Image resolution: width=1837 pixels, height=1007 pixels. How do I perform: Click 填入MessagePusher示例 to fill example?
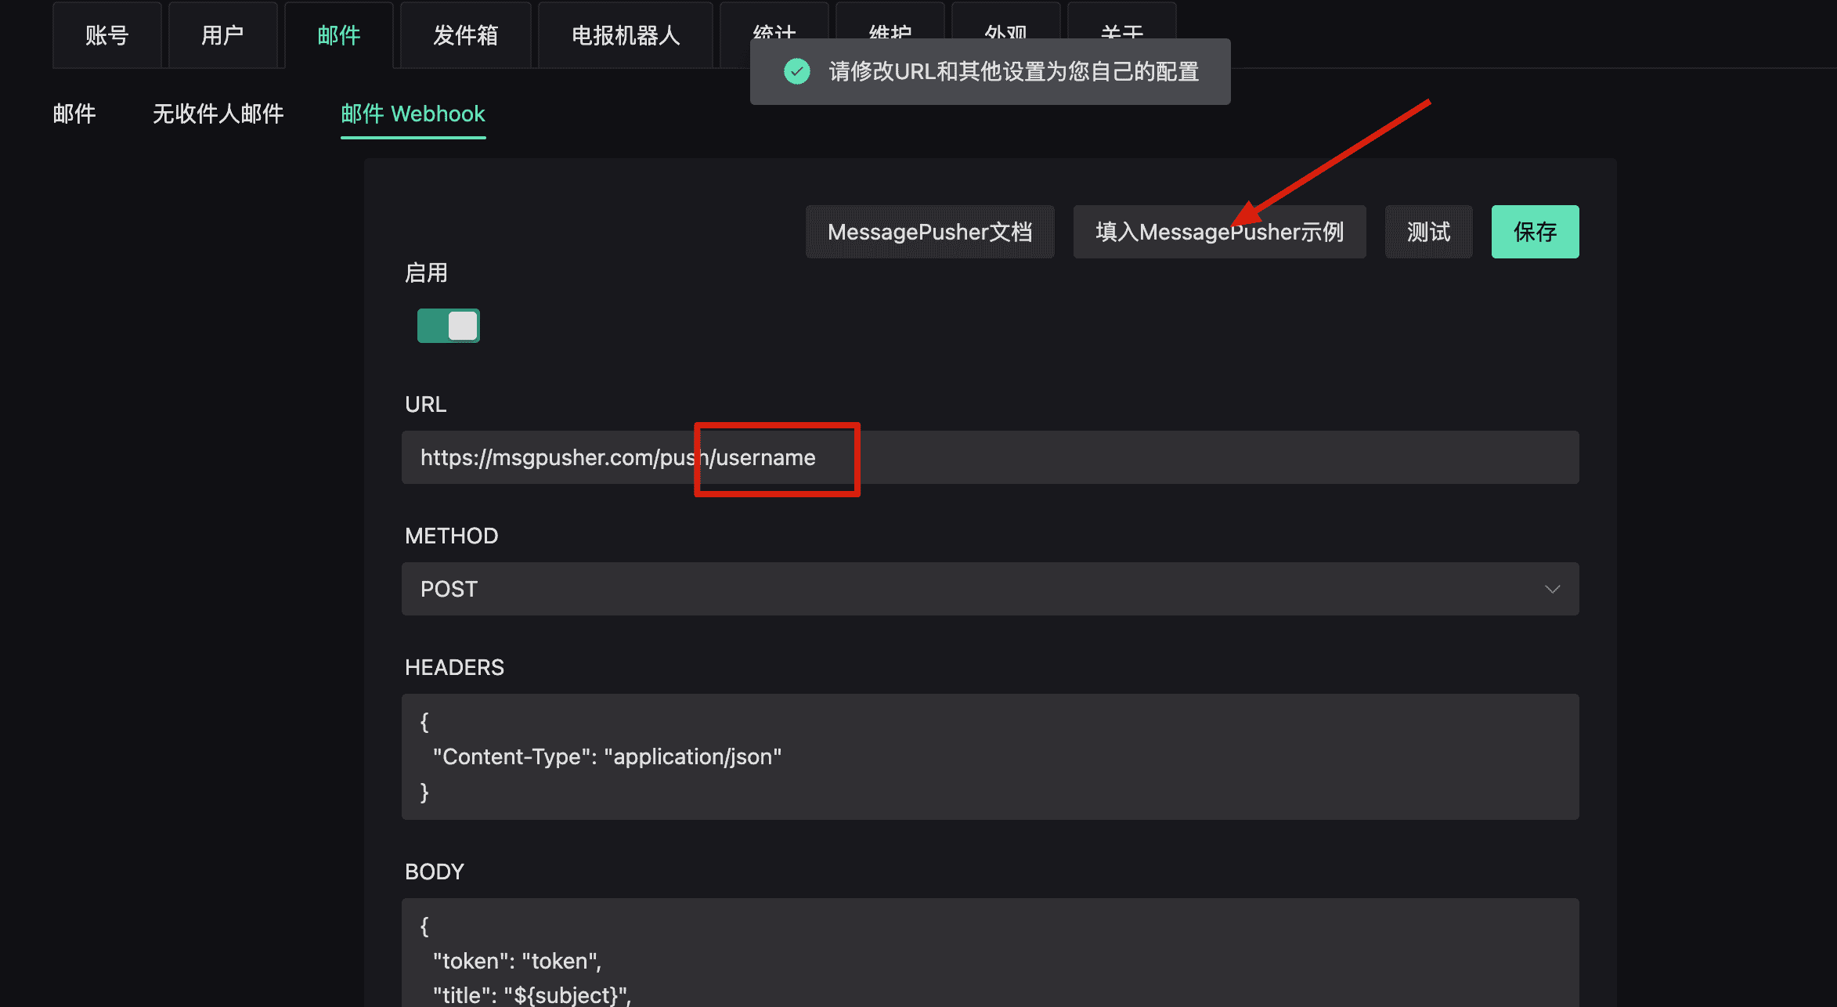click(x=1218, y=231)
